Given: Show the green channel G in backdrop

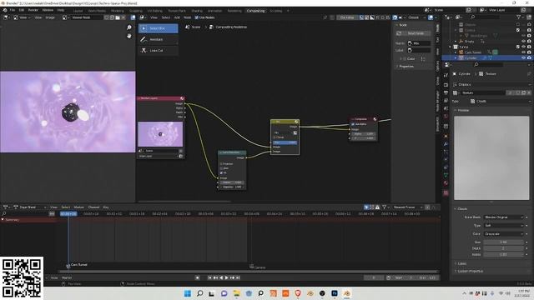Looking at the screenshot, I should (x=382, y=17).
